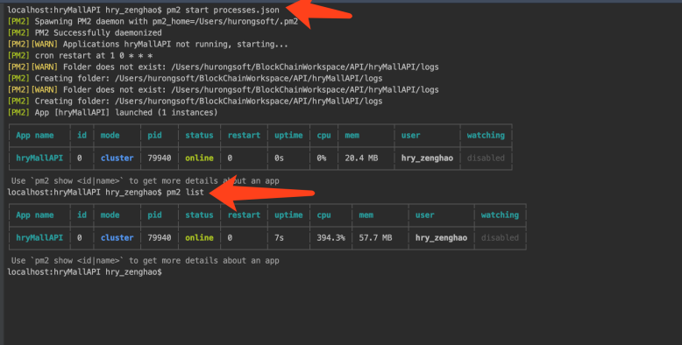The image size is (682, 345).
Task: Click 'hry_zenghao' user in the 0% cpu row
Action: tap(427, 158)
